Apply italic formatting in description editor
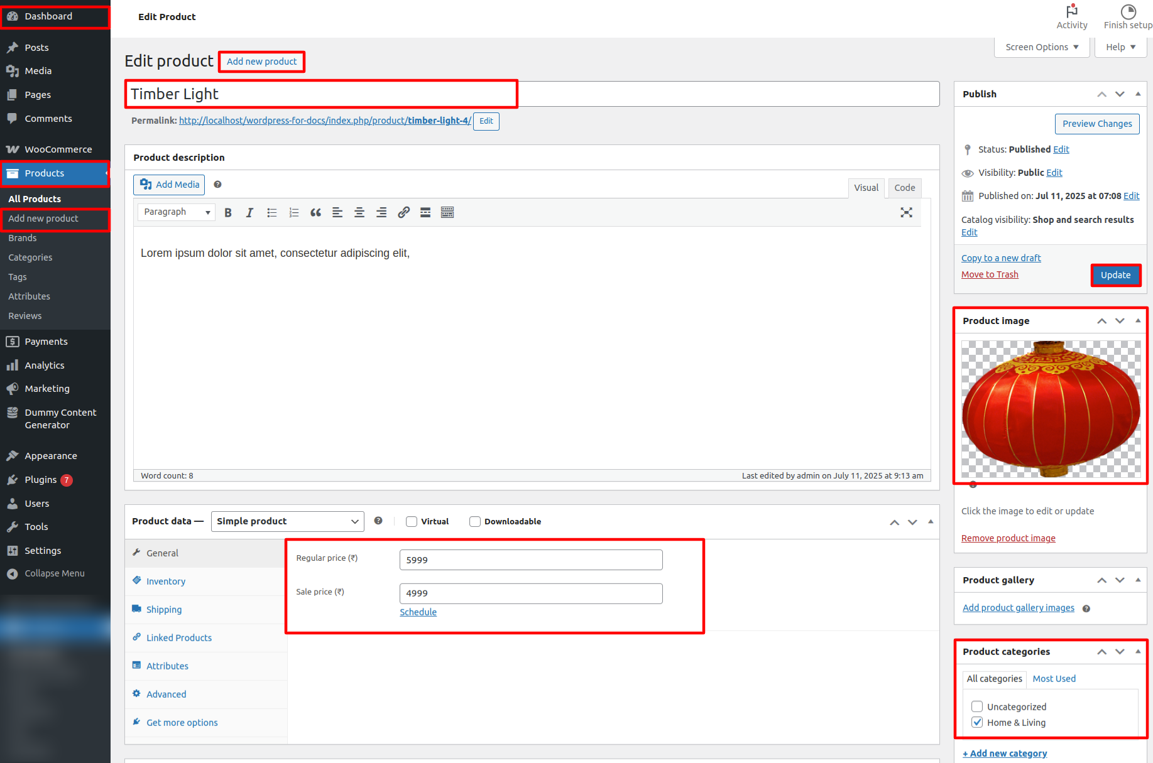The height and width of the screenshot is (763, 1153). point(249,213)
